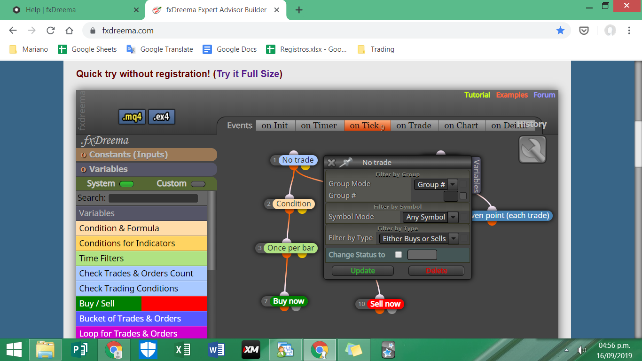
Task: Tick the Change Status to checkbox
Action: pos(399,255)
